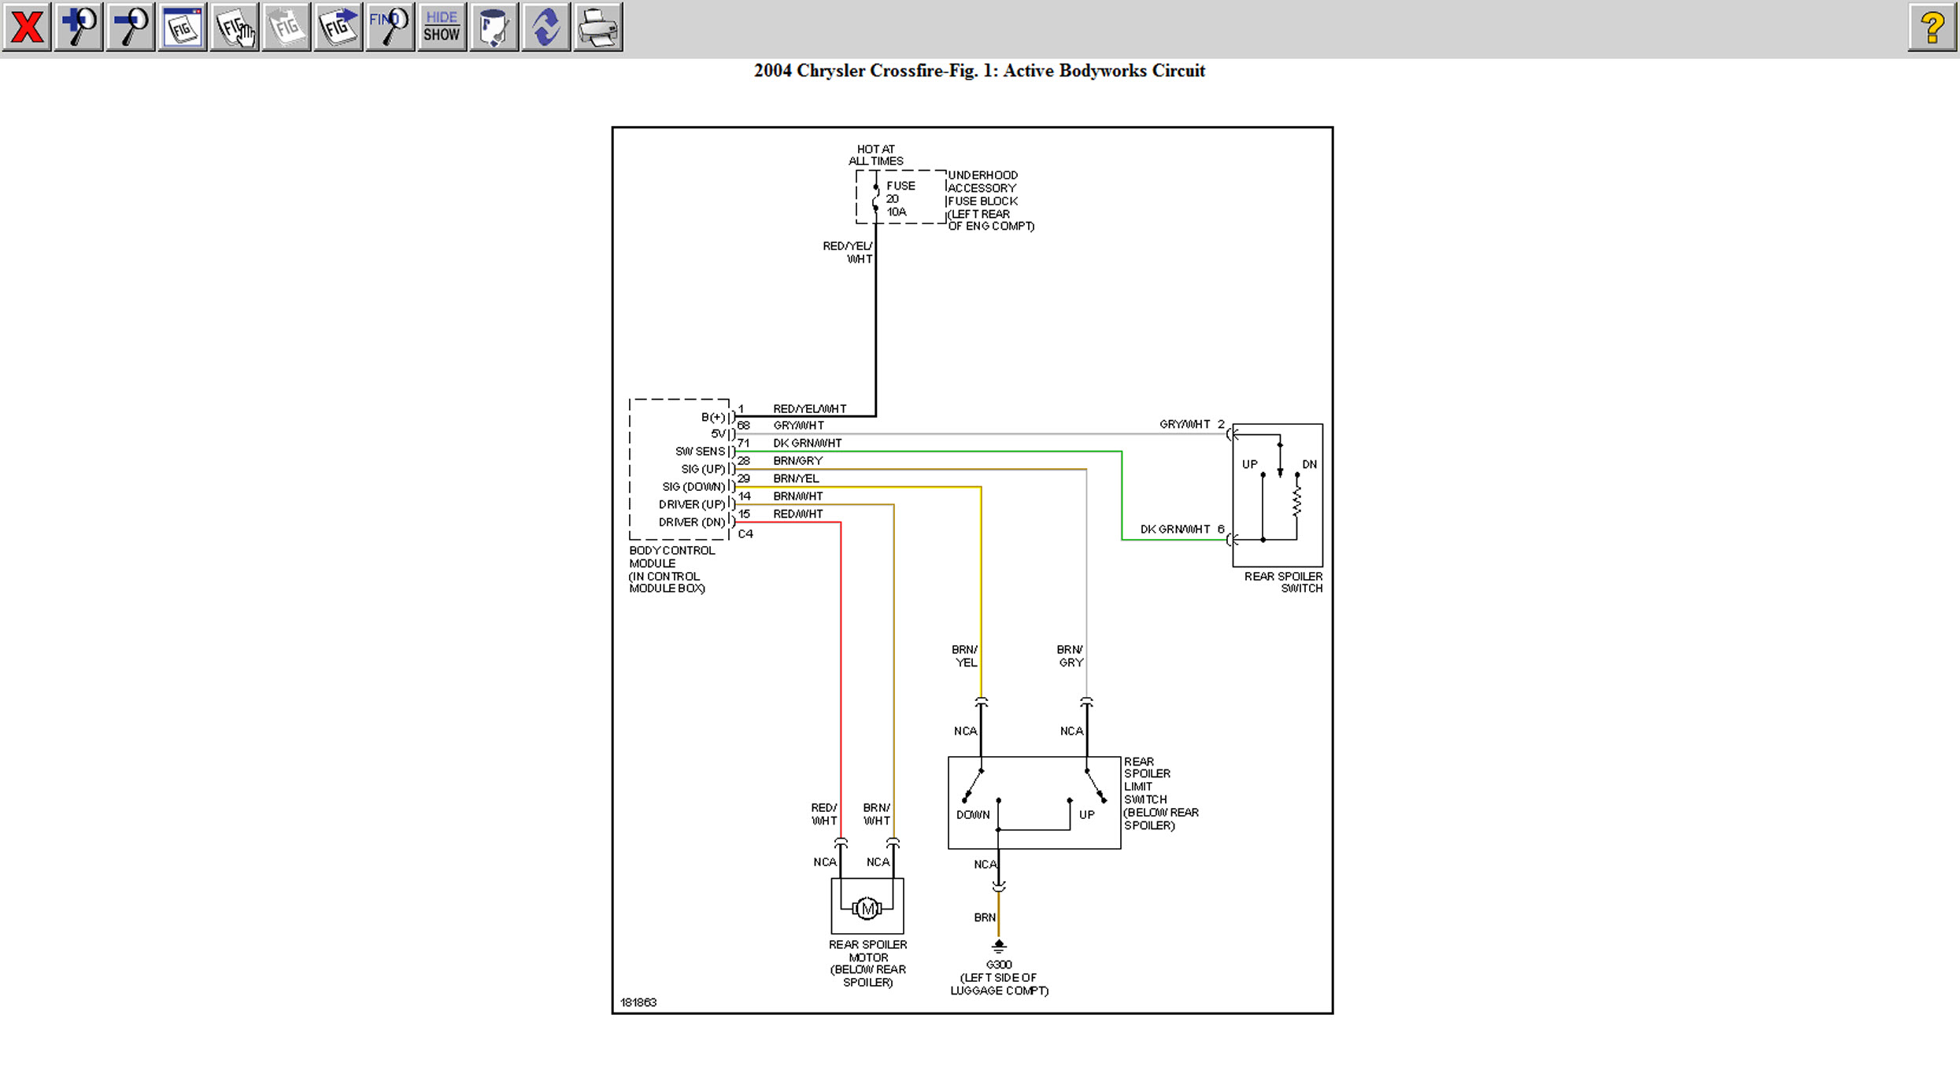Click the Rear Spoiler Motor symbol
Viewport: 1960px width, 1081px height.
pyautogui.click(x=867, y=908)
